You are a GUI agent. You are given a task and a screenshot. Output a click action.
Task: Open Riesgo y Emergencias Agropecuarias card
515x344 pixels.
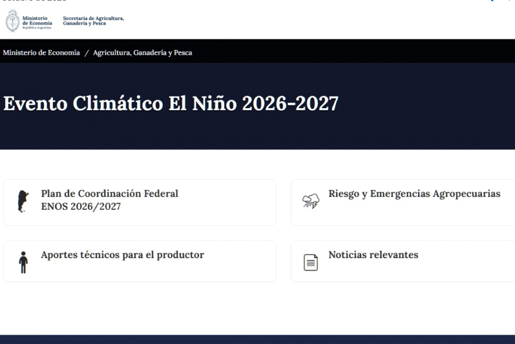tap(403, 203)
